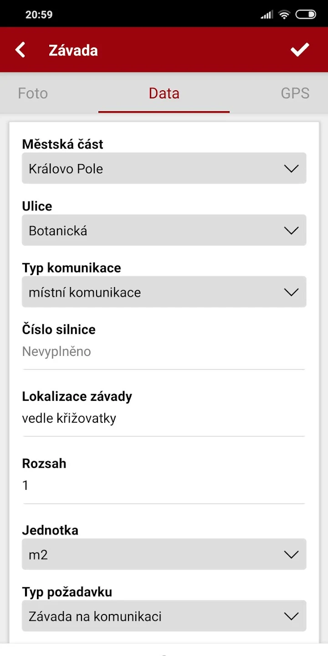Viewport: 328px width, 656px height.
Task: Open the GPS tab
Action: [295, 93]
